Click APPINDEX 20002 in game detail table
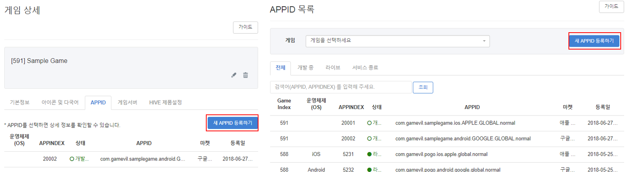This screenshot has height=172, width=628. coord(50,159)
